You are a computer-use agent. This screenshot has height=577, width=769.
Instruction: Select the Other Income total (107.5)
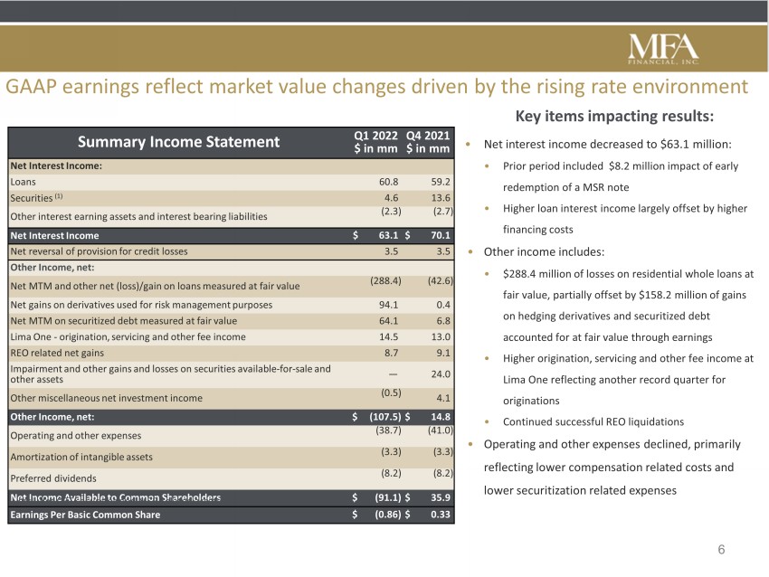[x=385, y=417]
